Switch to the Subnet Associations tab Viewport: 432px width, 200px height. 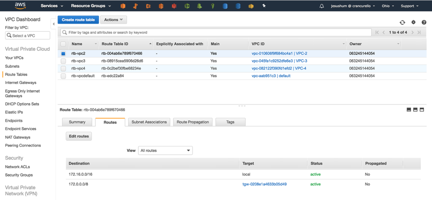click(x=149, y=122)
